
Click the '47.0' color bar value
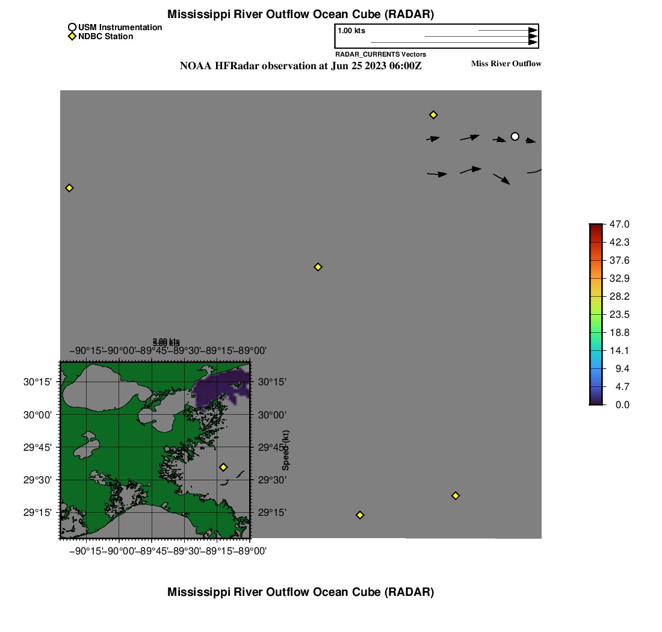coord(619,224)
